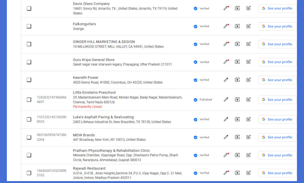Click the Rajwadi Restaurant business name
The height and width of the screenshot is (183, 304).
pyautogui.click(x=89, y=168)
